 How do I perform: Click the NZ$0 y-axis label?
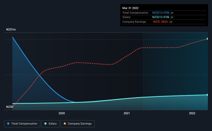(x=10, y=107)
